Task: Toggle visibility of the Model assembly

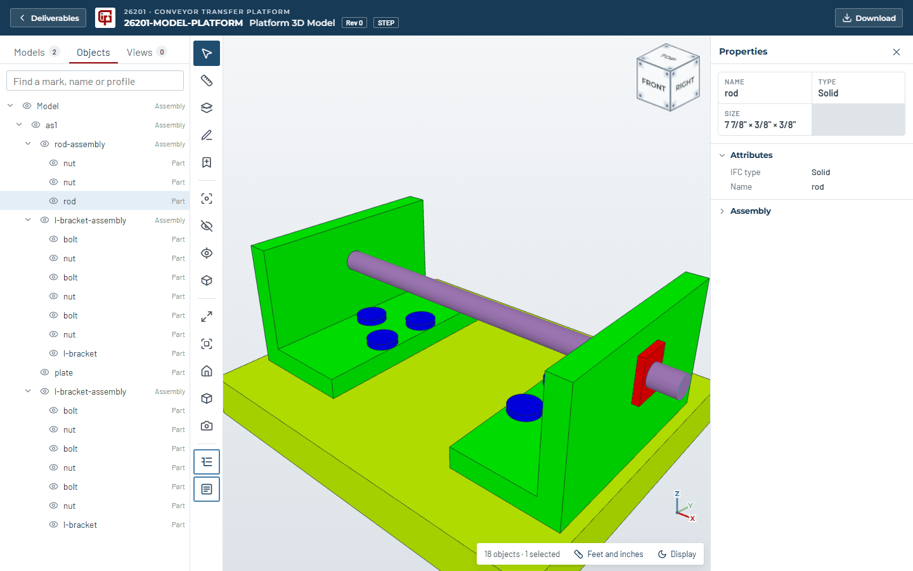Action: tap(27, 106)
